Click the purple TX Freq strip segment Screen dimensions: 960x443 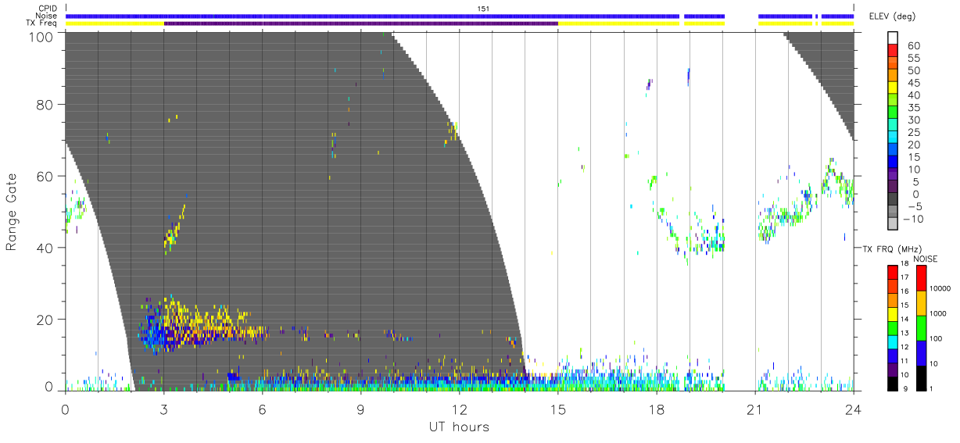[360, 23]
